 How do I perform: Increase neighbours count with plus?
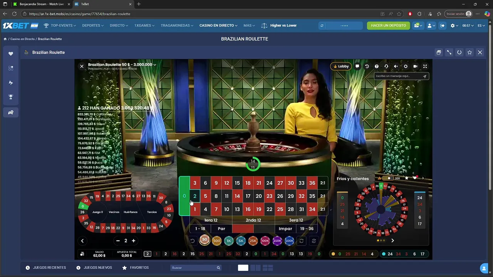tap(134, 241)
